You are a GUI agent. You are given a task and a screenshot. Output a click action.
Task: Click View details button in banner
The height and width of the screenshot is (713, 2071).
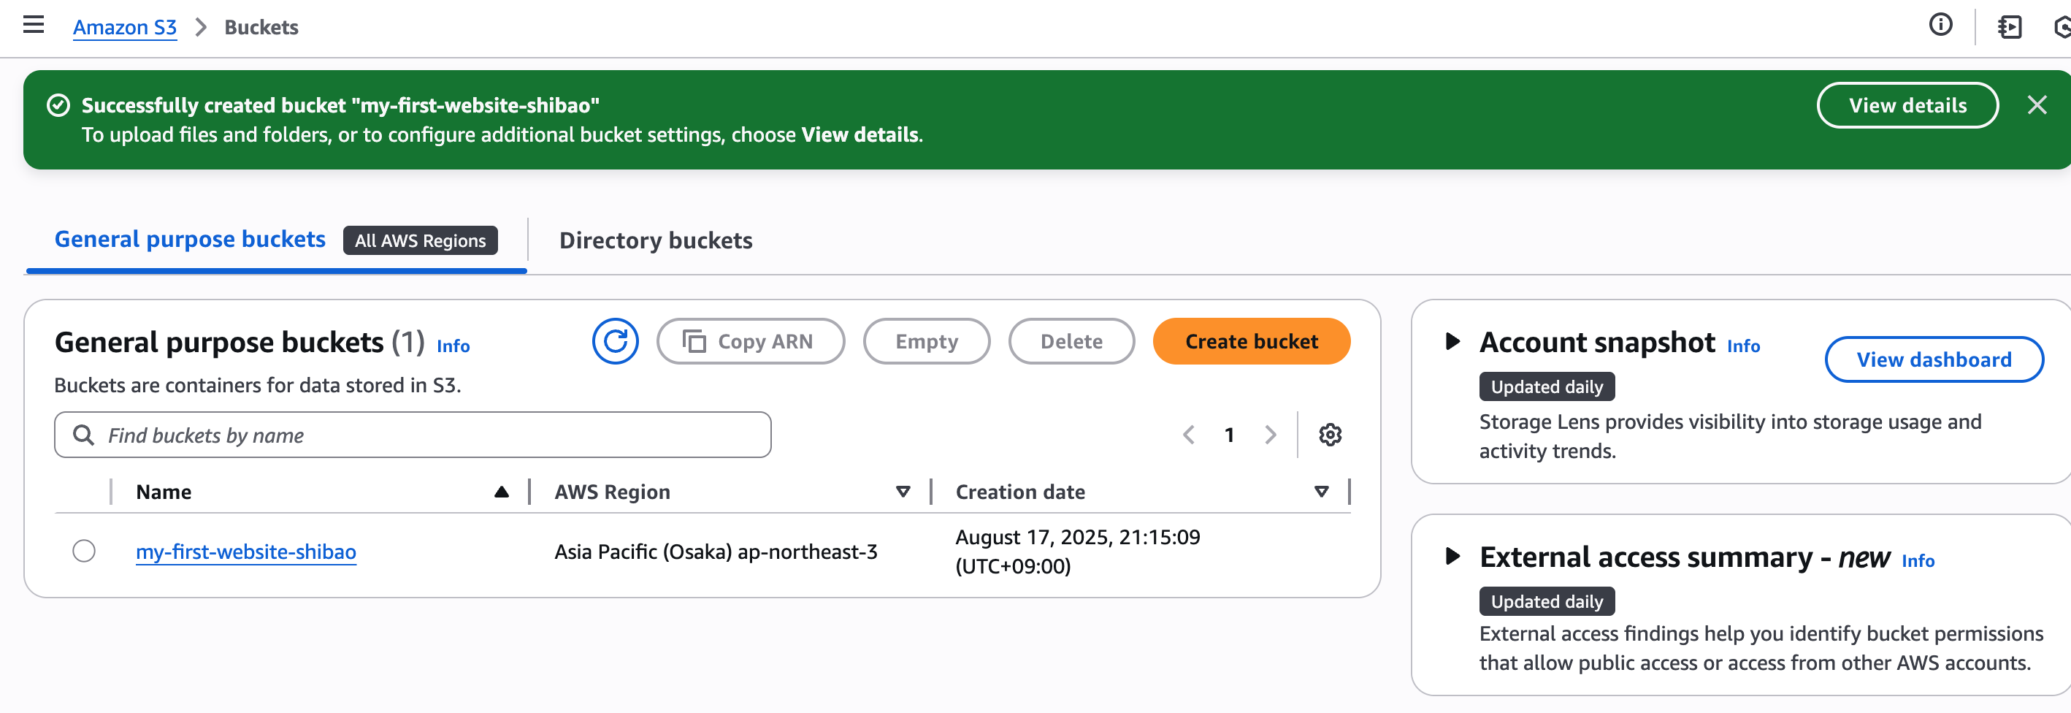(x=1907, y=105)
